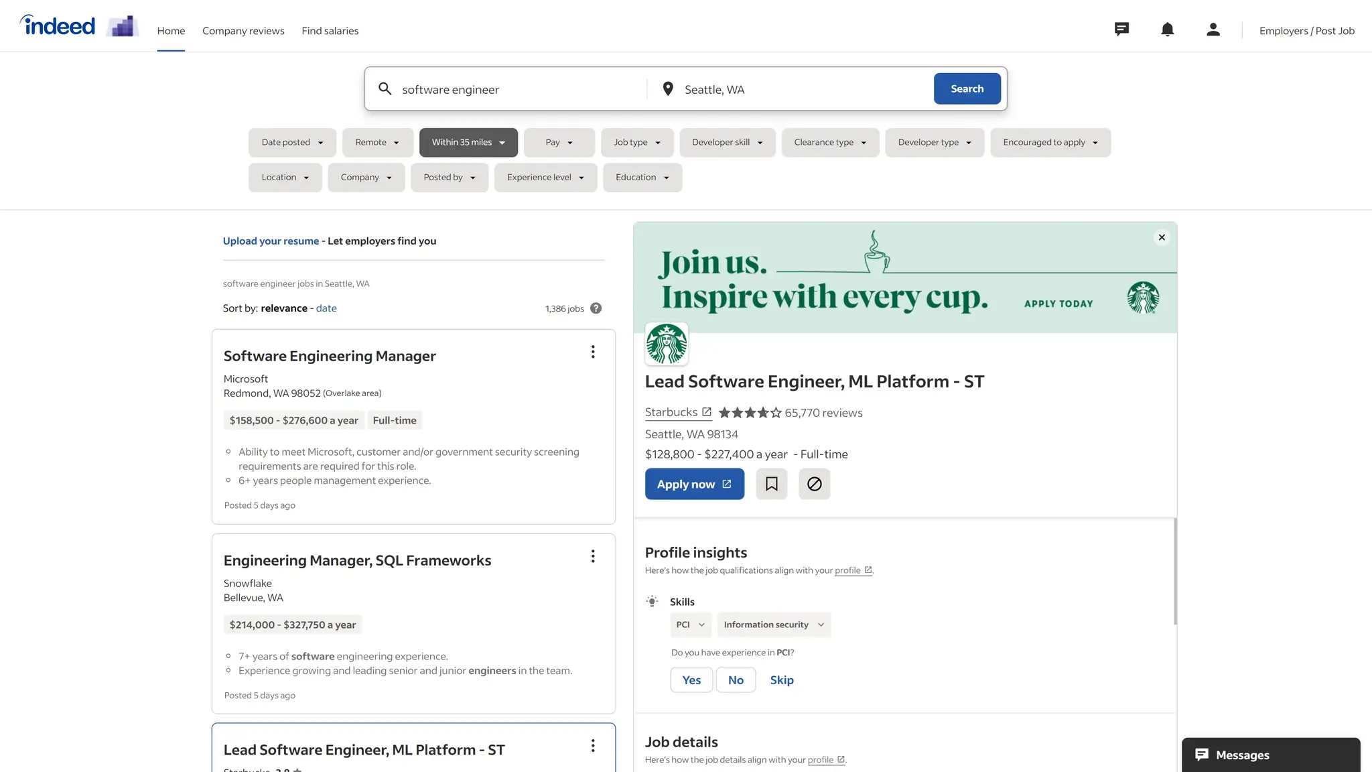The width and height of the screenshot is (1372, 772).
Task: Click the $158,500 - $276,600 a year salary
Action: pos(293,420)
